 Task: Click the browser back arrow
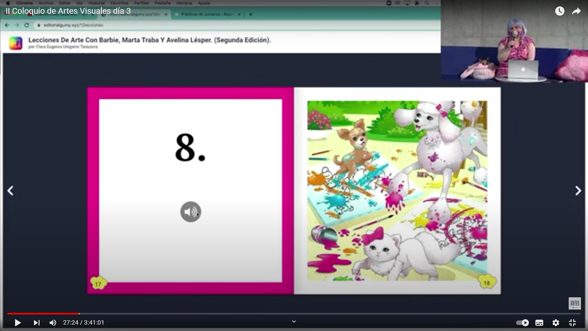tap(7, 25)
